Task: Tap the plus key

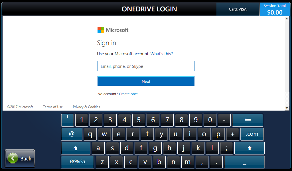Action: 233,134
